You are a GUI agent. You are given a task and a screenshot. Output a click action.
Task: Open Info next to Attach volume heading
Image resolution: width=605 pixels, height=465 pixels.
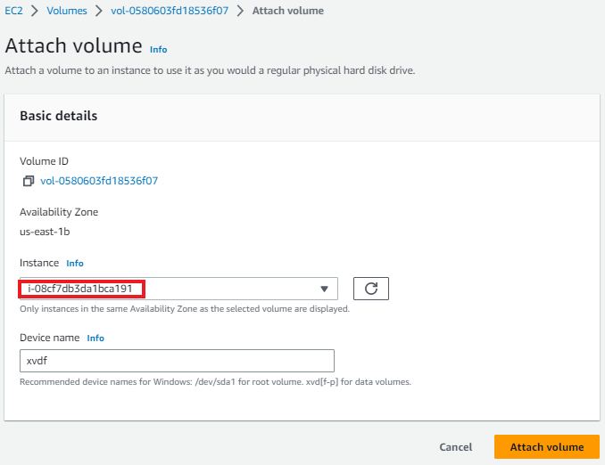point(158,49)
